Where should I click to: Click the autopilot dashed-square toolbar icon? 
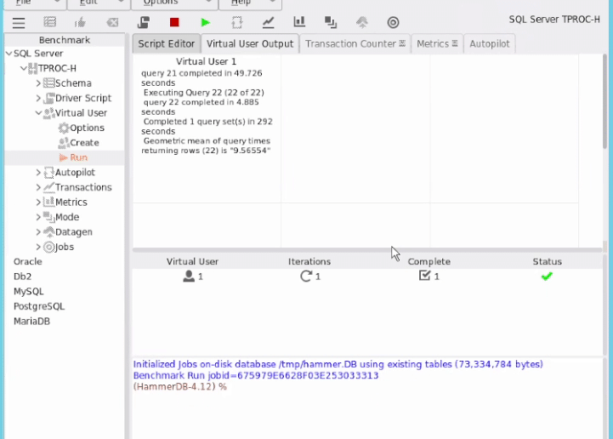237,22
